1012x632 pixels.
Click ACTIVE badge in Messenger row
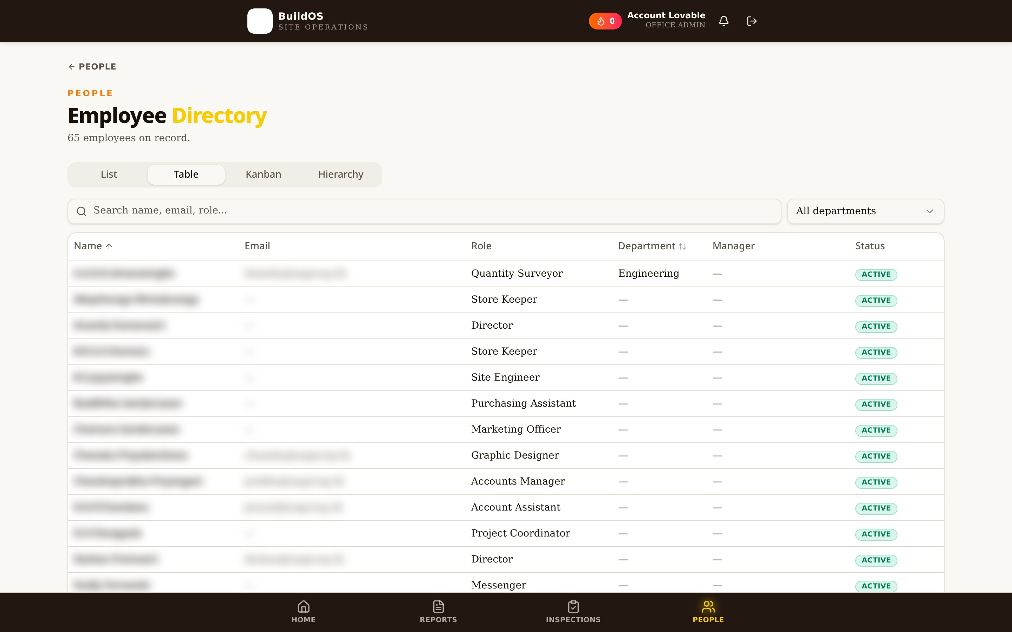[876, 586]
